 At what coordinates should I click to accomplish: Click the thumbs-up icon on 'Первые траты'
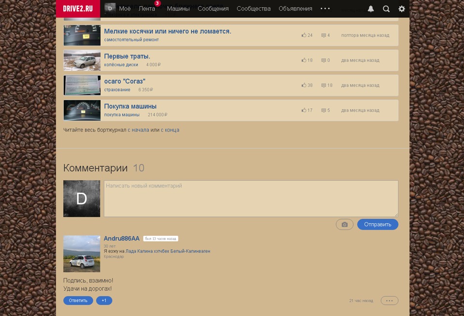(x=304, y=60)
